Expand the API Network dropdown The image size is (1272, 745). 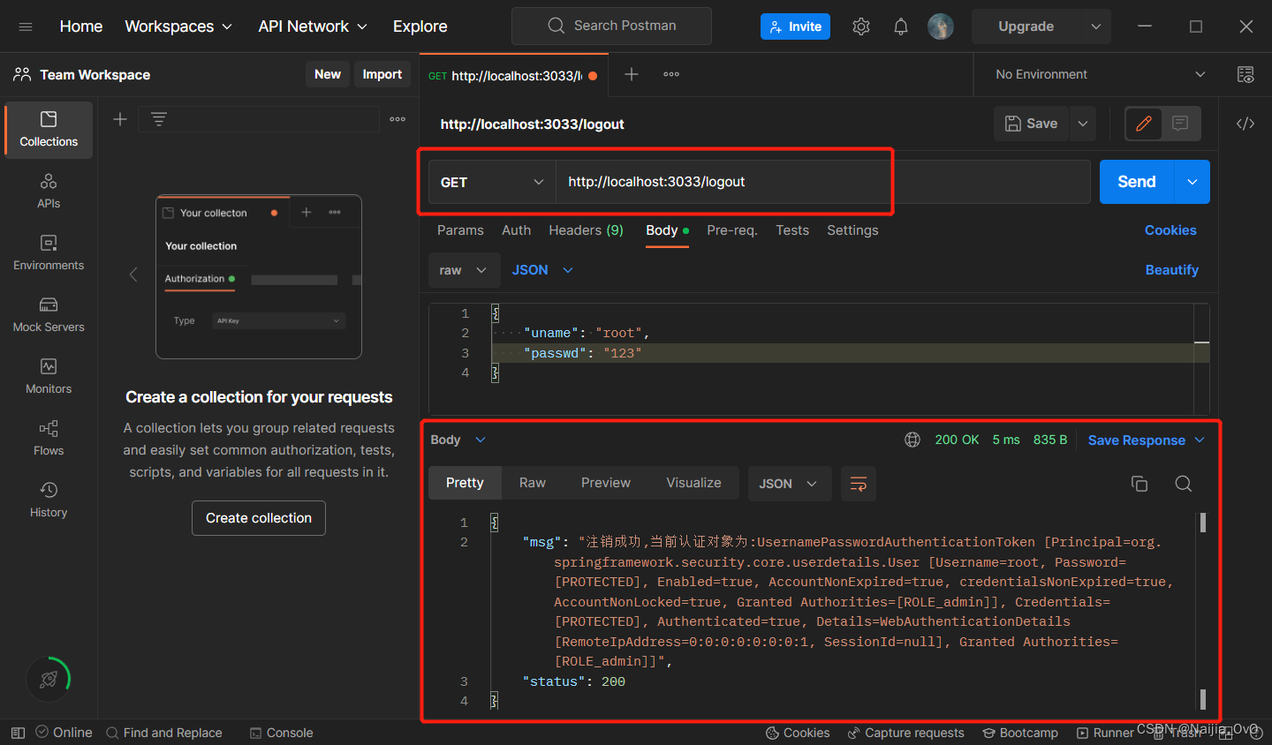click(x=313, y=26)
